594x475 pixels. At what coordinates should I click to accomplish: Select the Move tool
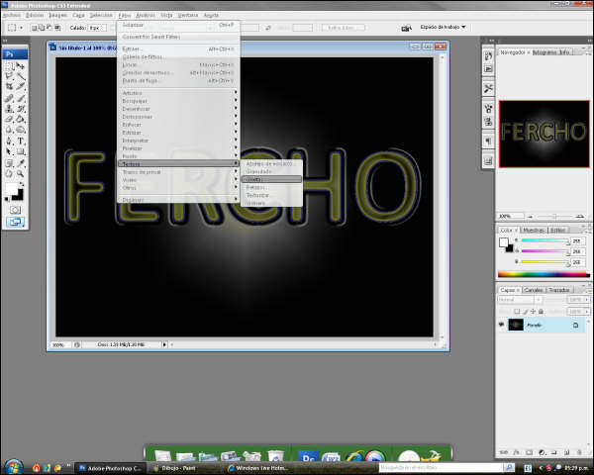pyautogui.click(x=21, y=66)
